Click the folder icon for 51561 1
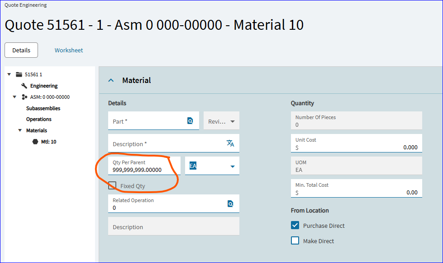The height and width of the screenshot is (263, 443). point(19,74)
